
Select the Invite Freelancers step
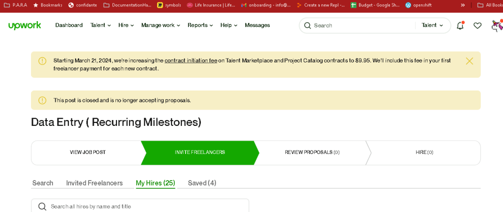point(200,152)
